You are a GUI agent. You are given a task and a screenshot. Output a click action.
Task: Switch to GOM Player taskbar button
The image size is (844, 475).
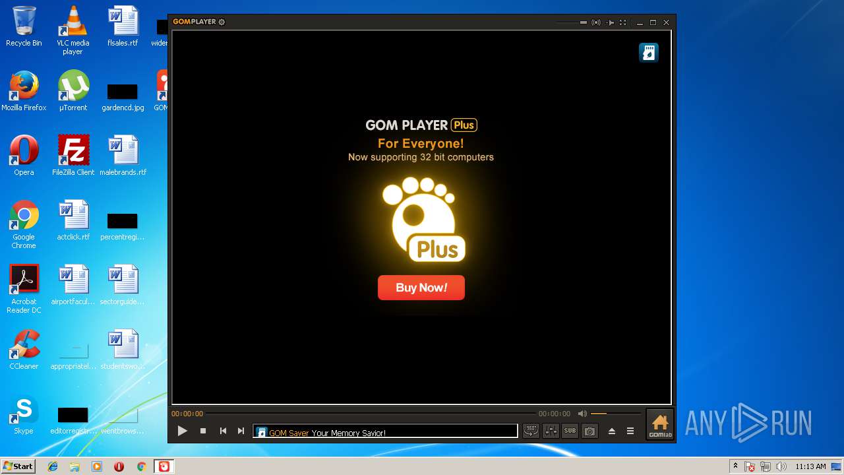pyautogui.click(x=164, y=466)
